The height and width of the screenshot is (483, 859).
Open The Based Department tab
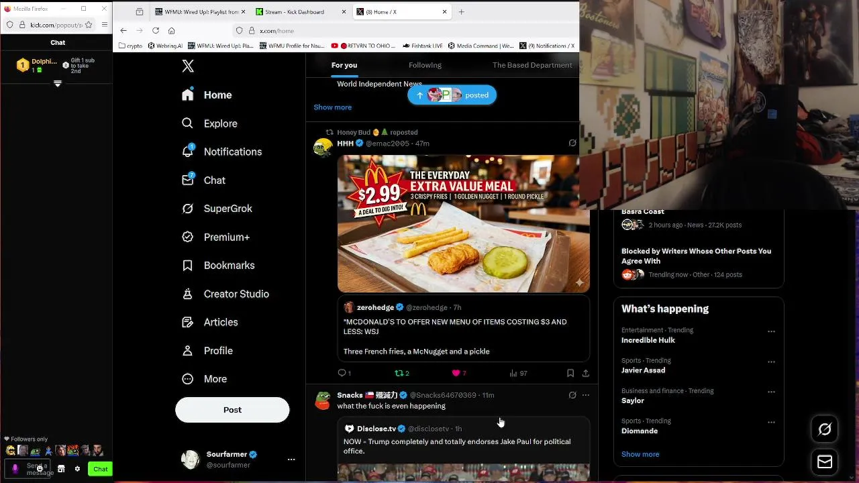[x=532, y=65]
